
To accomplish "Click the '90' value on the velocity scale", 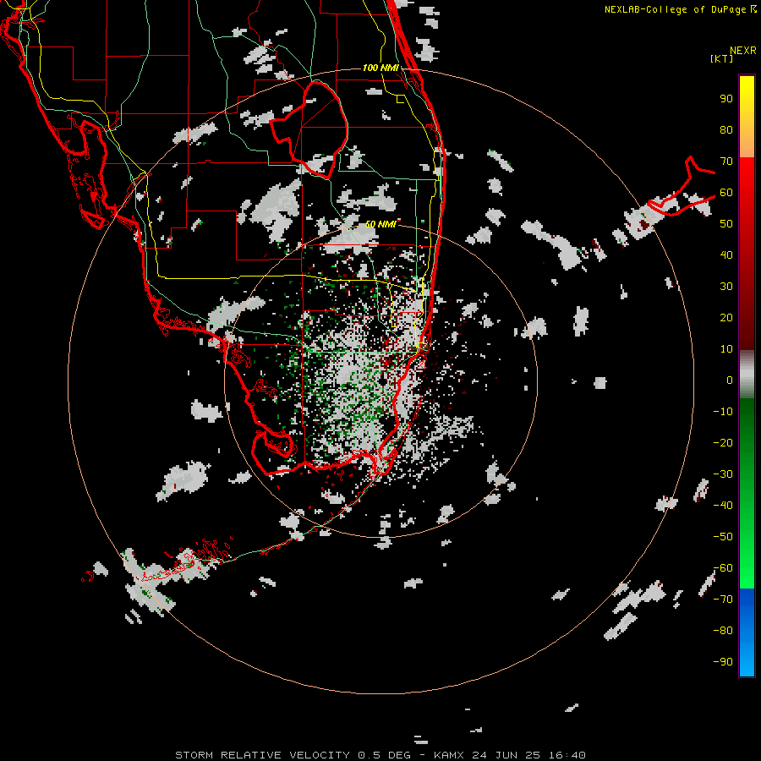I will click(x=726, y=99).
